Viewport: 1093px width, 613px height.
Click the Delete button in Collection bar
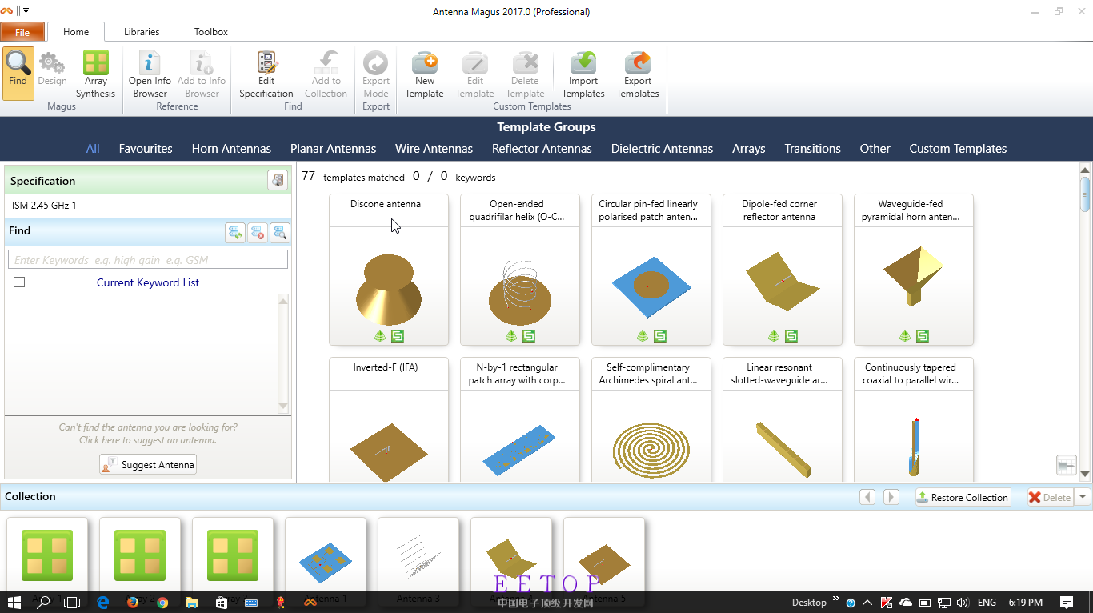pos(1050,497)
